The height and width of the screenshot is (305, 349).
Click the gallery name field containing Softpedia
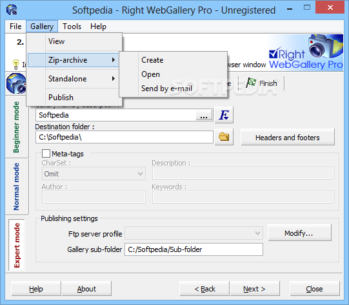(x=116, y=115)
